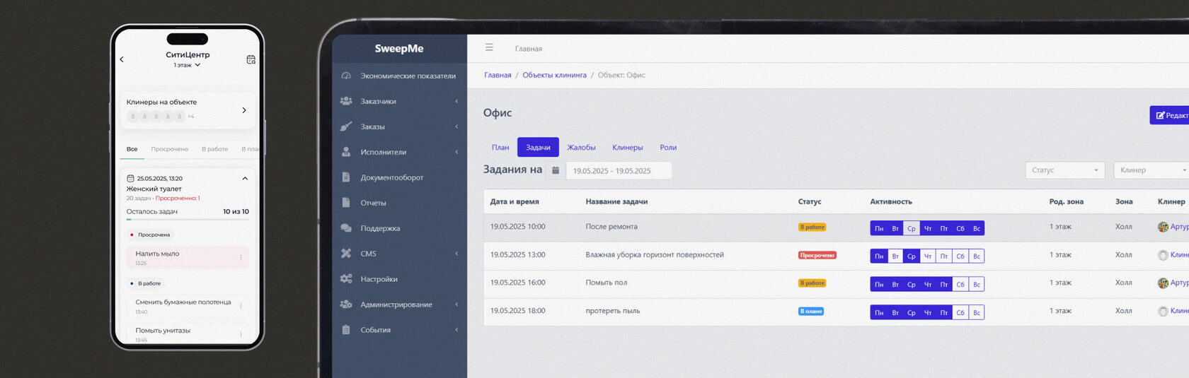Tap three-dot menu for Сменить бумажные полотенца
This screenshot has width=1189, height=378.
(241, 306)
